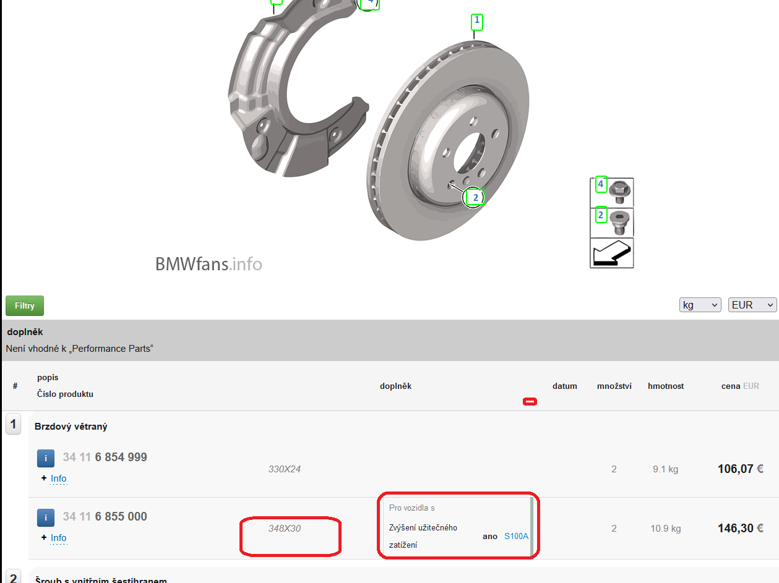Select legend label 4 beside the hex bolt
The image size is (779, 583).
click(x=601, y=184)
